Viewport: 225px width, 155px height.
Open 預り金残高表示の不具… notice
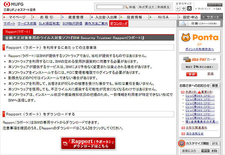click(x=202, y=122)
